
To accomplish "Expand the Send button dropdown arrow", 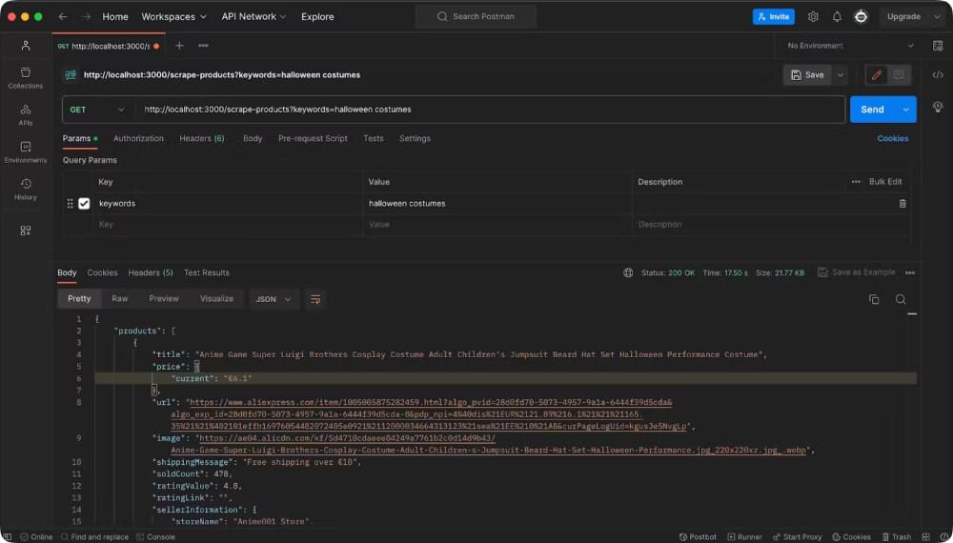I will click(x=905, y=110).
